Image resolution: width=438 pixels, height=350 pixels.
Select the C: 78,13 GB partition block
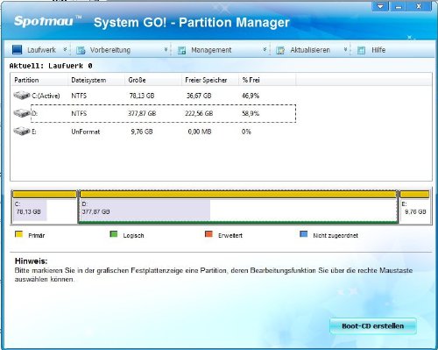click(45, 207)
